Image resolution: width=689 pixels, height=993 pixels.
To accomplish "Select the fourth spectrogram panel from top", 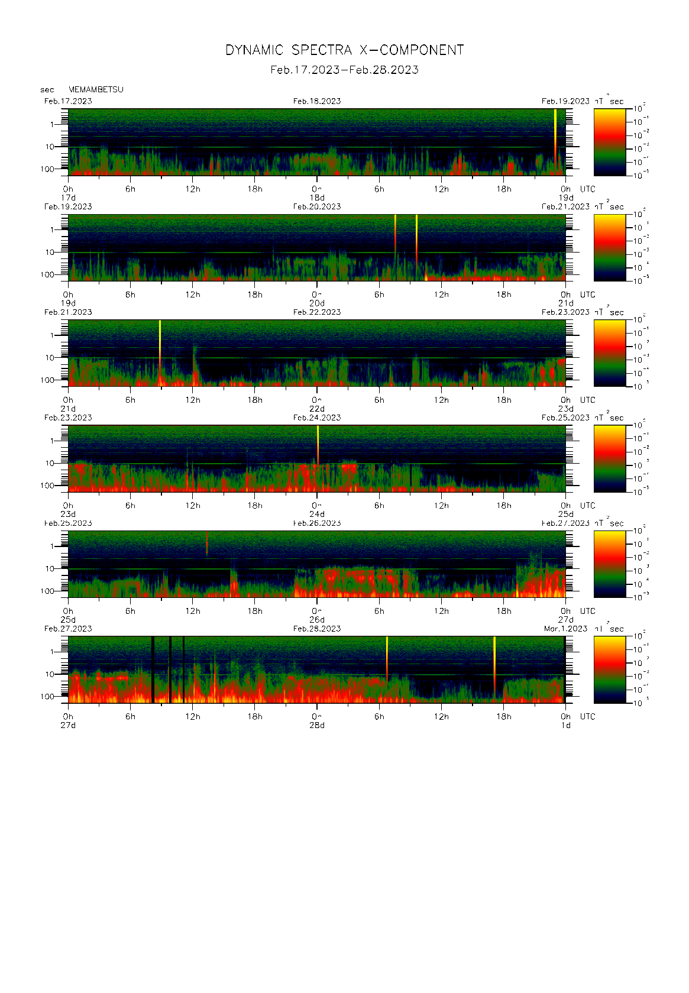I will (316, 458).
